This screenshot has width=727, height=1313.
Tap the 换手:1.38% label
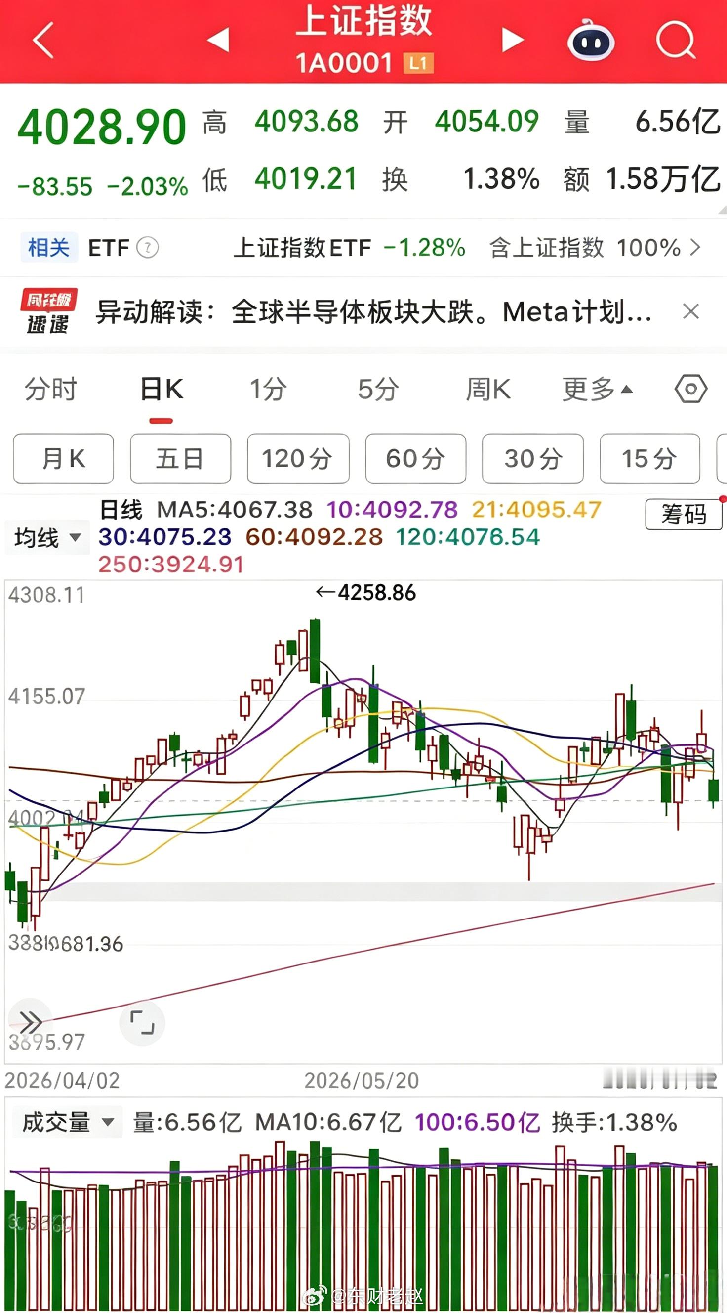[614, 1123]
